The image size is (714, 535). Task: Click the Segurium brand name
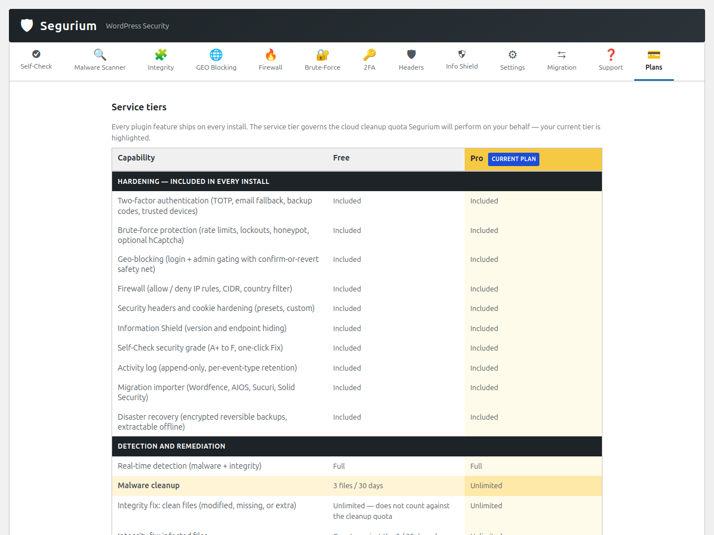point(68,26)
